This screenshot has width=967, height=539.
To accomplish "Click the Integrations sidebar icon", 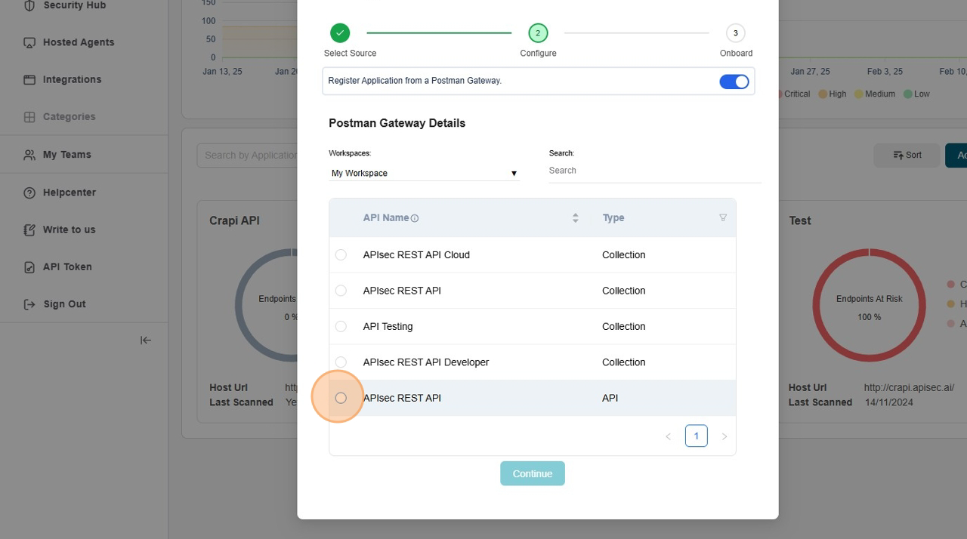I will (29, 80).
